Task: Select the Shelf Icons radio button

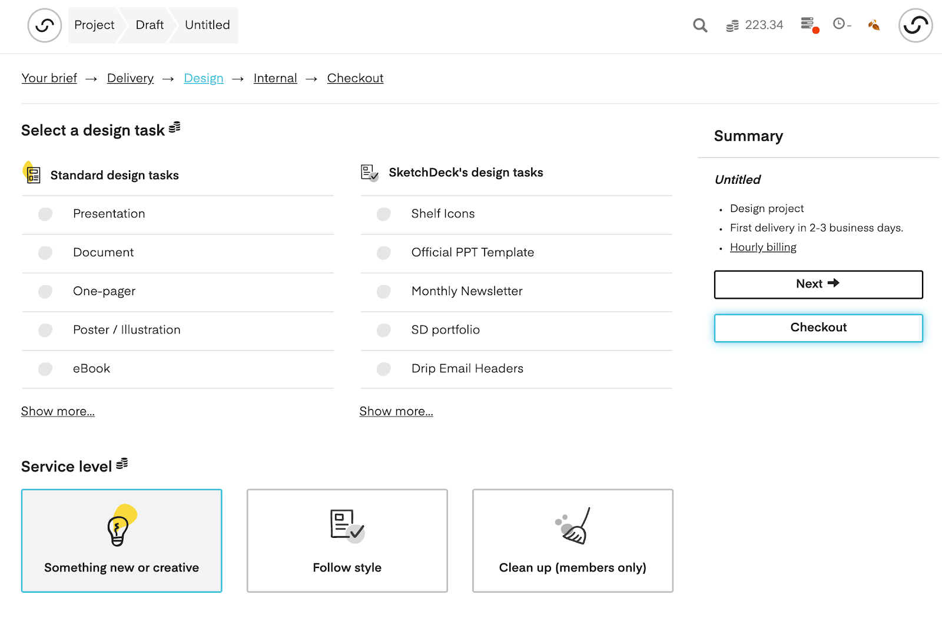Action: point(384,214)
